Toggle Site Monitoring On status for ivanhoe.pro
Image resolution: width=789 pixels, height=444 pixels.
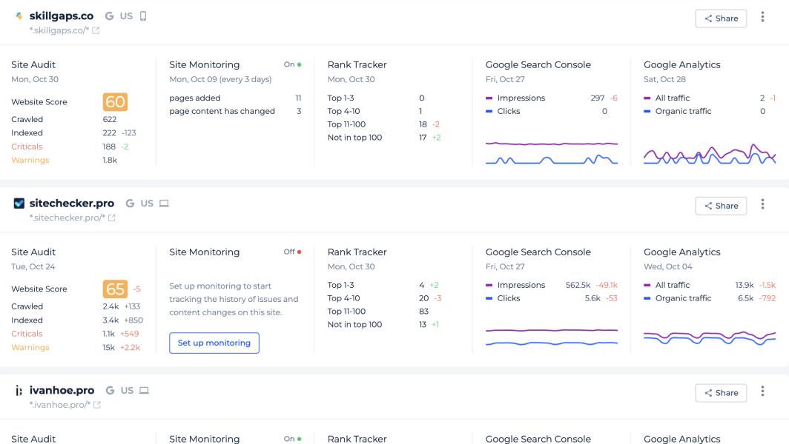pos(292,439)
